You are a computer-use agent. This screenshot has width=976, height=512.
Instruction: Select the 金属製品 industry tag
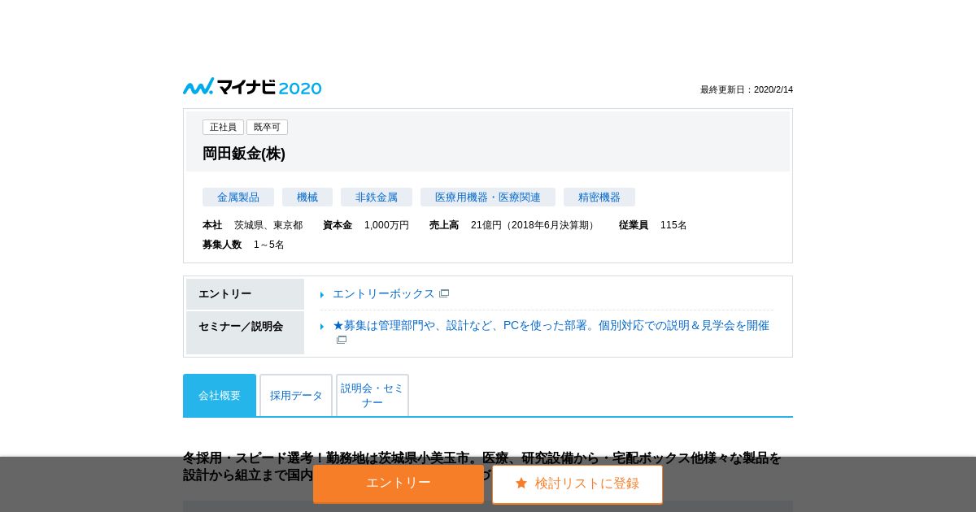238,197
